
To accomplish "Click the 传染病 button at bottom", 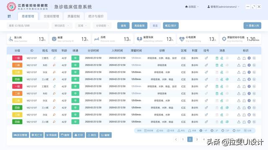I will [52, 135].
